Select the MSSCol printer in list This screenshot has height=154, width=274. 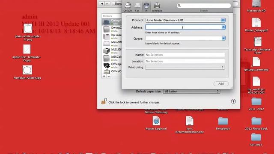click(x=112, y=58)
